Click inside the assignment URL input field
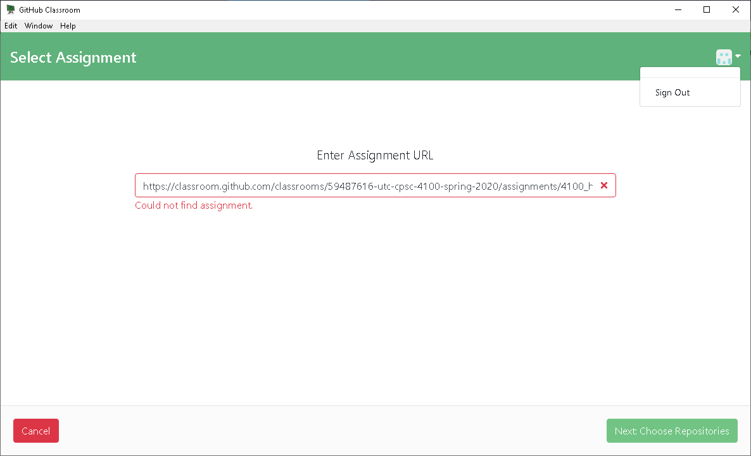This screenshot has height=456, width=751. 367,185
